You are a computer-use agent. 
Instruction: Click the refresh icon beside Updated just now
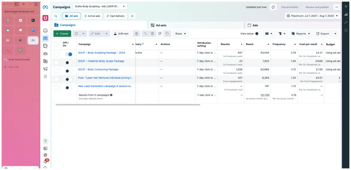[273, 7]
